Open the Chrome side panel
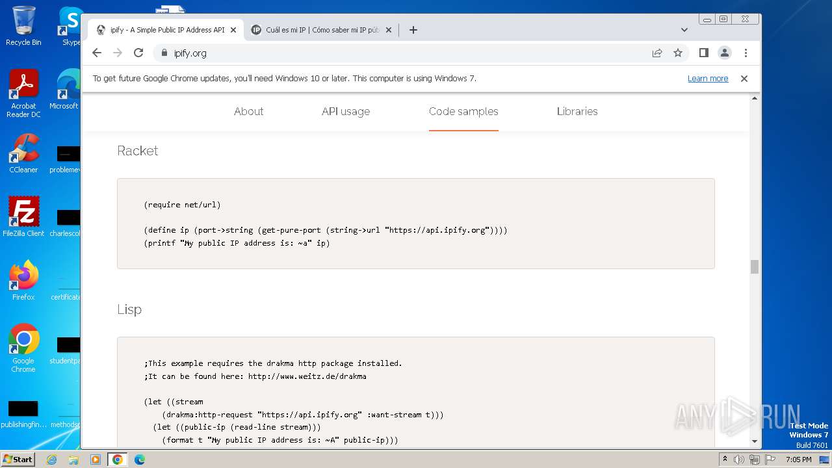Screen dimensions: 832x468 [x=703, y=53]
